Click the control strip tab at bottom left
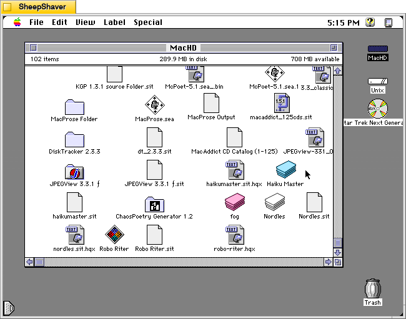 coord(9,308)
